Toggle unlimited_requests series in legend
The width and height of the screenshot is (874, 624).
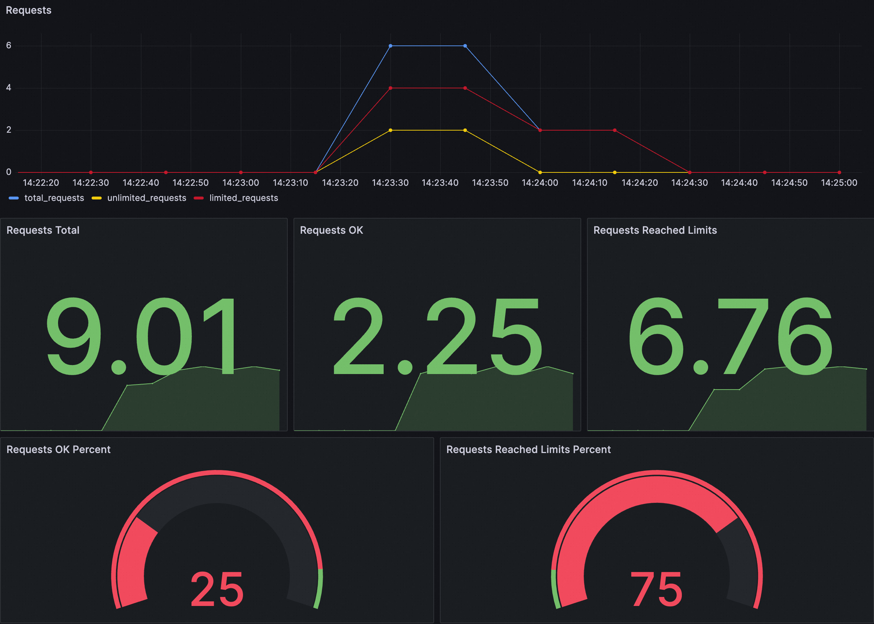coord(146,198)
